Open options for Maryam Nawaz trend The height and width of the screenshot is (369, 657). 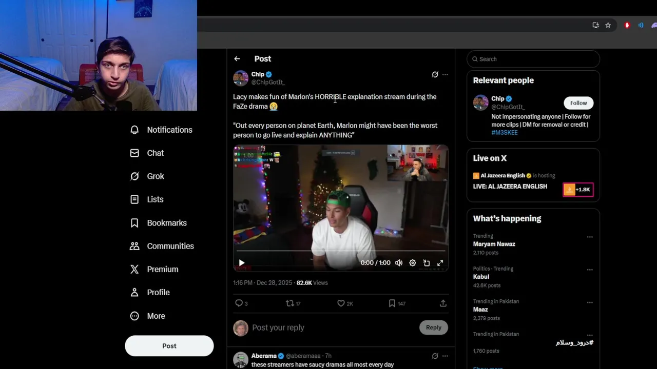tap(590, 237)
